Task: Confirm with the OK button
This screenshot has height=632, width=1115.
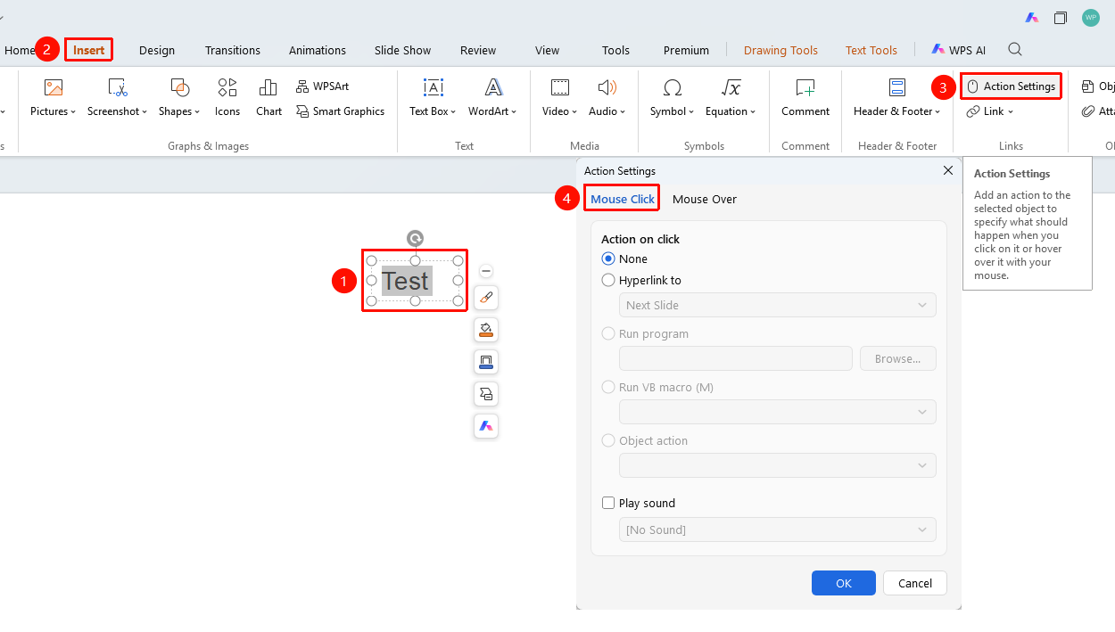Action: pos(844,583)
